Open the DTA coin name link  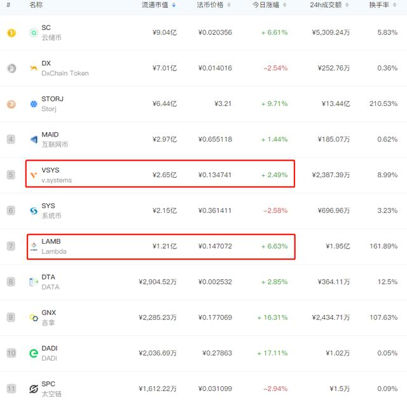point(48,277)
